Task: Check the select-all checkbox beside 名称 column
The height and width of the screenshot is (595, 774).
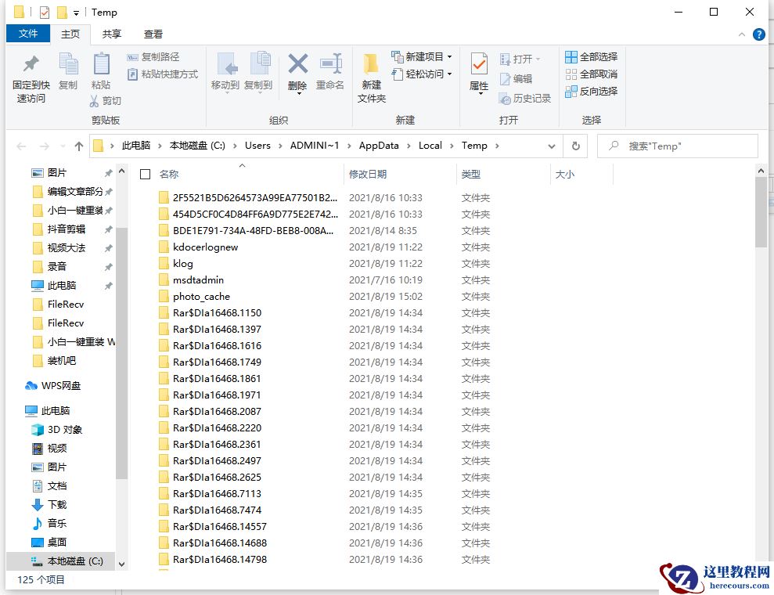Action: pos(145,174)
